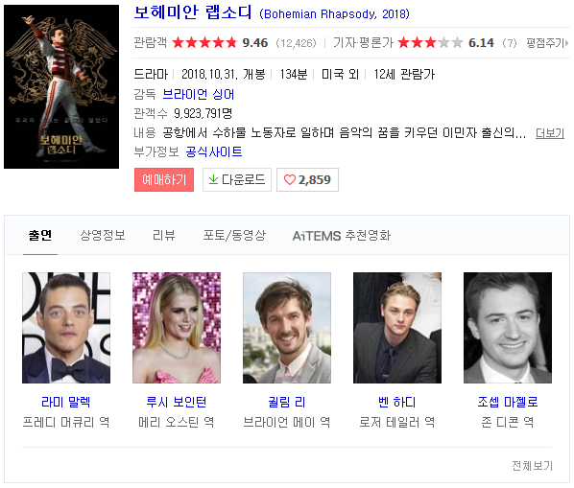View full cast via 전체보기
Viewport: 574px width, 488px height.
coord(532,466)
